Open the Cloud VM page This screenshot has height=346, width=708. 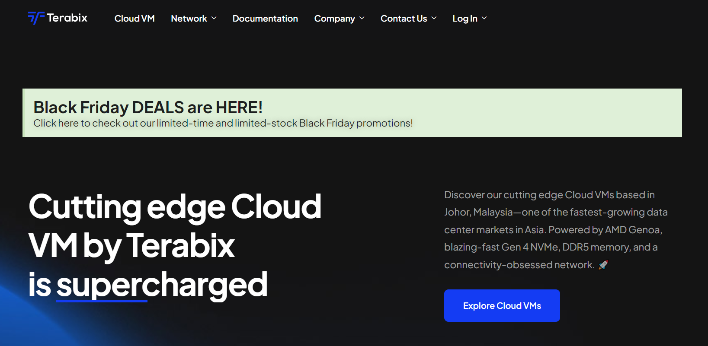coord(135,19)
